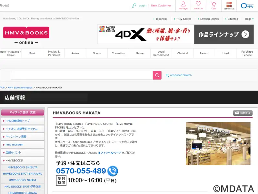Open the Goods category
258x194 pixels.
[97, 53]
